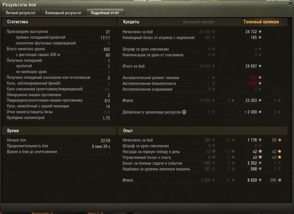Click gold star icon beside 59 free XP
This screenshot has width=294, height=214.
tap(280, 140)
